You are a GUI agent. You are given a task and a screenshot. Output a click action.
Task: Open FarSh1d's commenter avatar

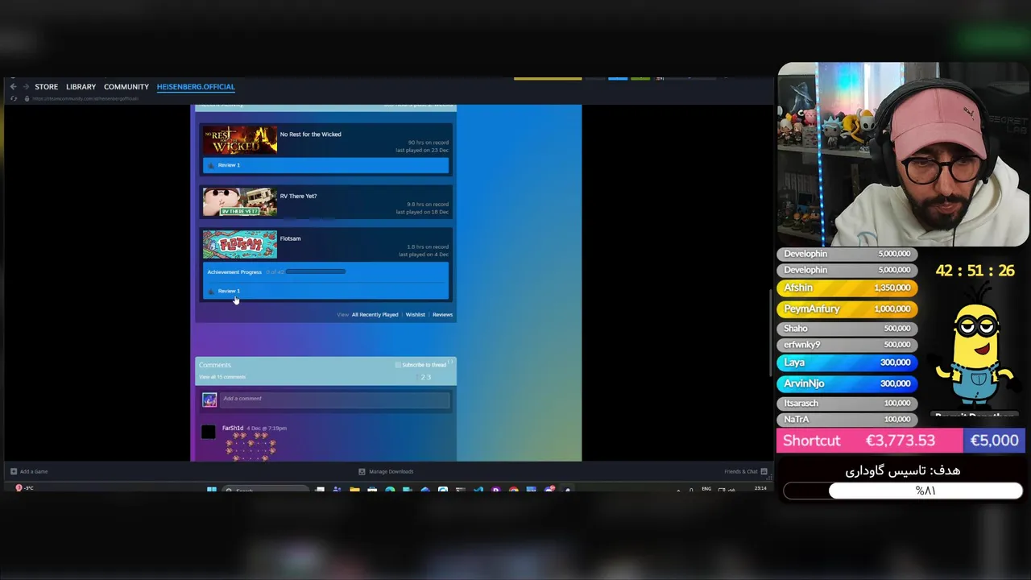point(209,432)
